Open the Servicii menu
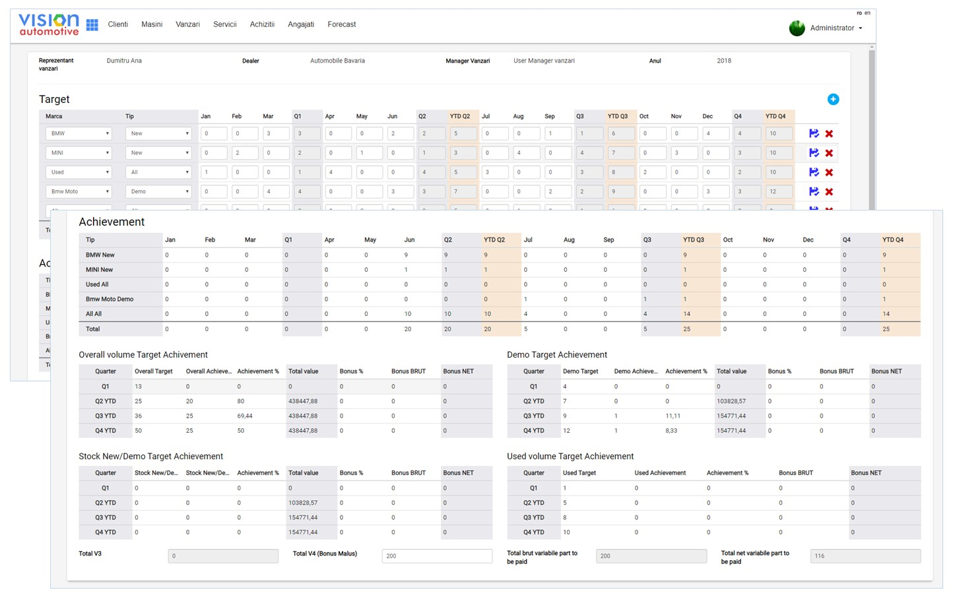Viewport: 957px width, 611px height. tap(224, 24)
